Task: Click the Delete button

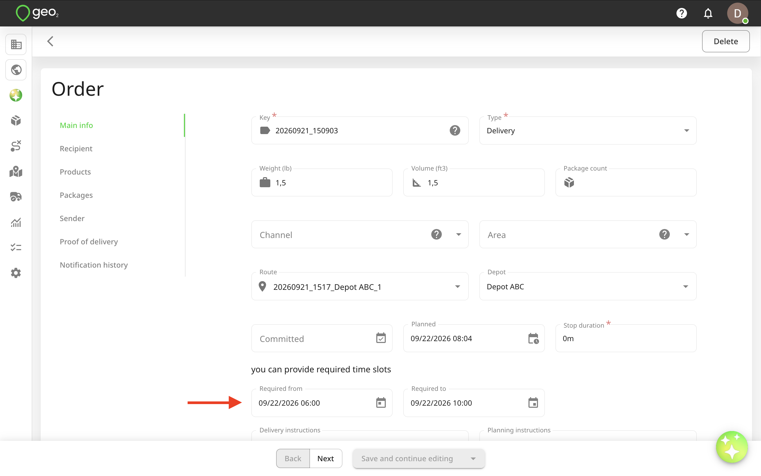Action: pyautogui.click(x=726, y=41)
